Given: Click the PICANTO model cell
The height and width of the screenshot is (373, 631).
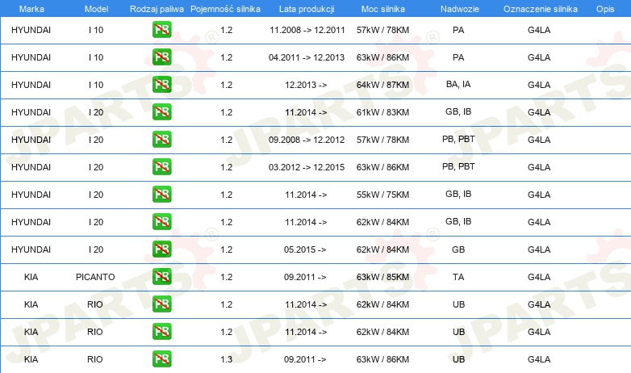Looking at the screenshot, I should tap(95, 277).
